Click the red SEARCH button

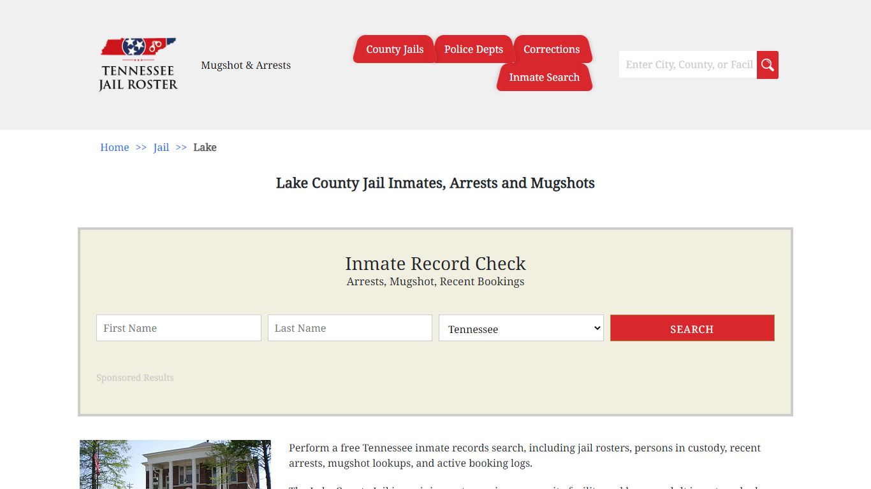(692, 328)
